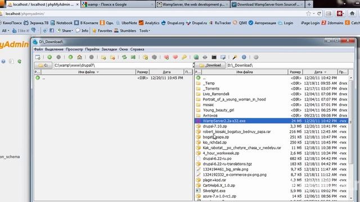The image size is (360, 202).
Task: Click the Stumblers button
Action: (125, 30)
